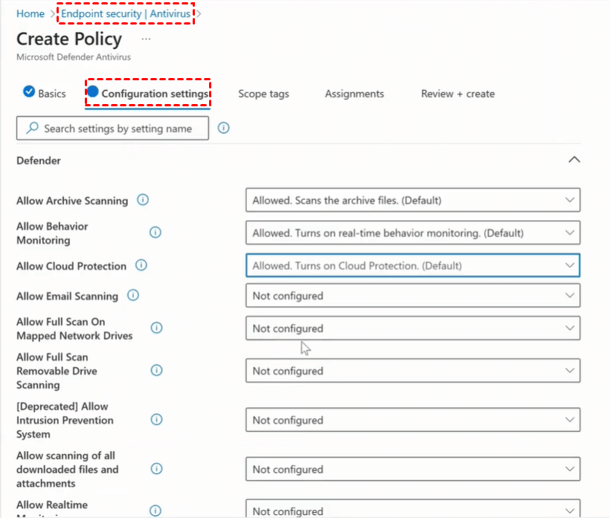
Task: Click info icon beside Allow Archive Scanning
Action: (x=144, y=200)
